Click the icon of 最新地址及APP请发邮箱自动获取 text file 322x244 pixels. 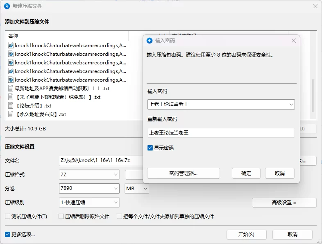pos(11,89)
